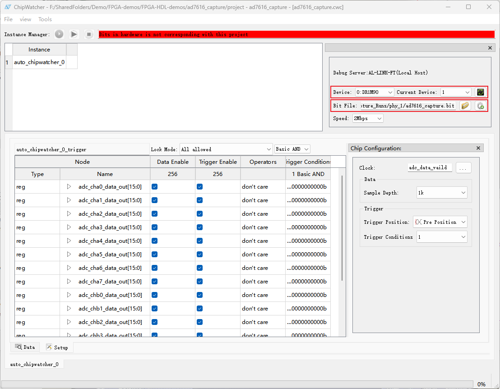The width and height of the screenshot is (500, 389).
Task: Click the progress bar at the bottom
Action: [x=237, y=384]
